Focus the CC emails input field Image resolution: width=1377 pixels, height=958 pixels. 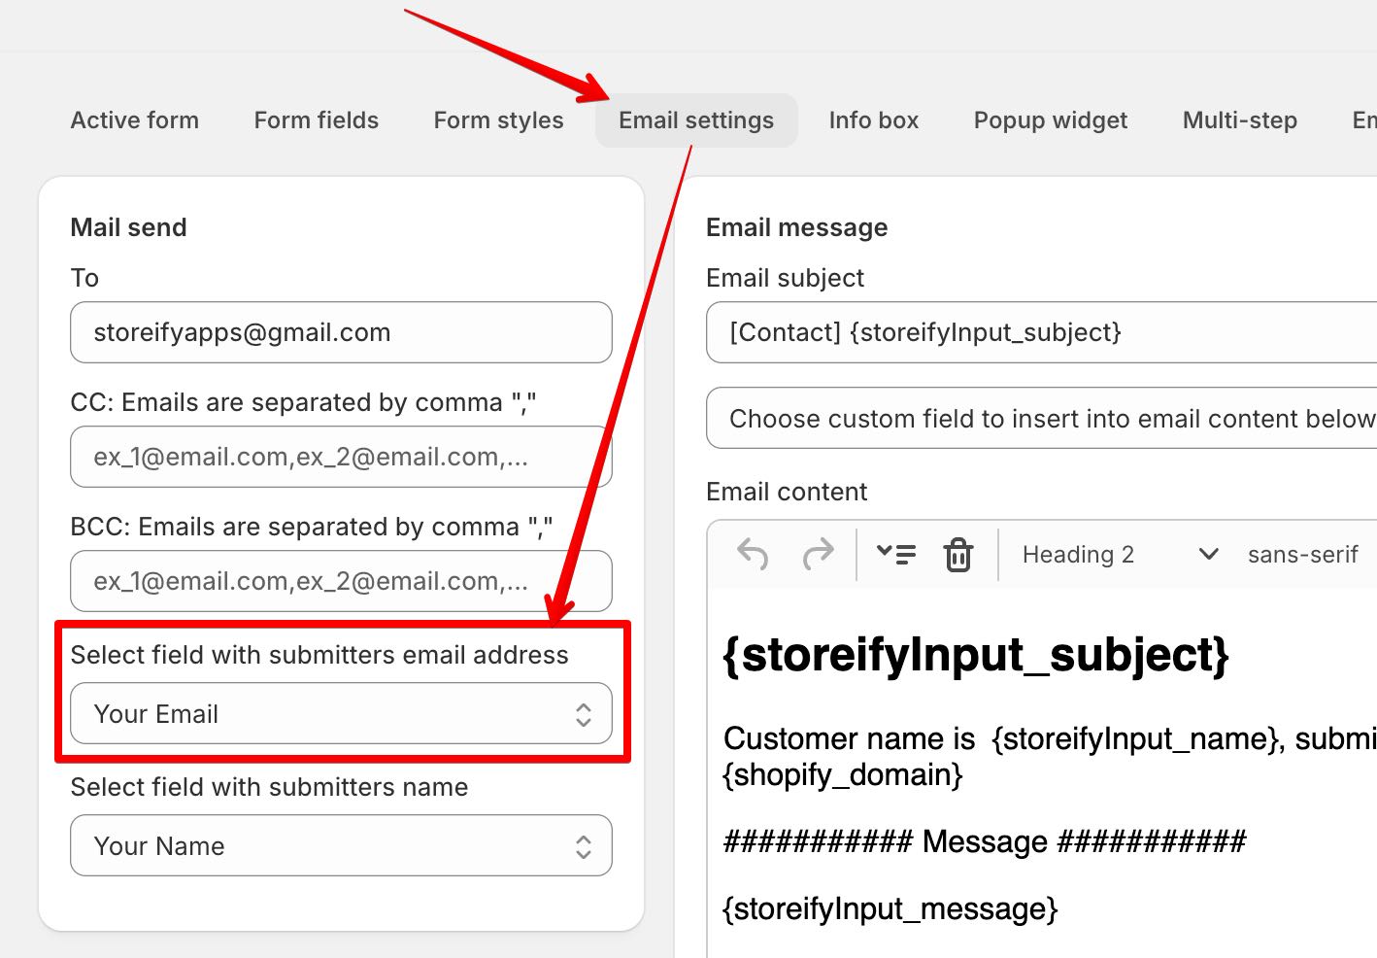coord(341,457)
